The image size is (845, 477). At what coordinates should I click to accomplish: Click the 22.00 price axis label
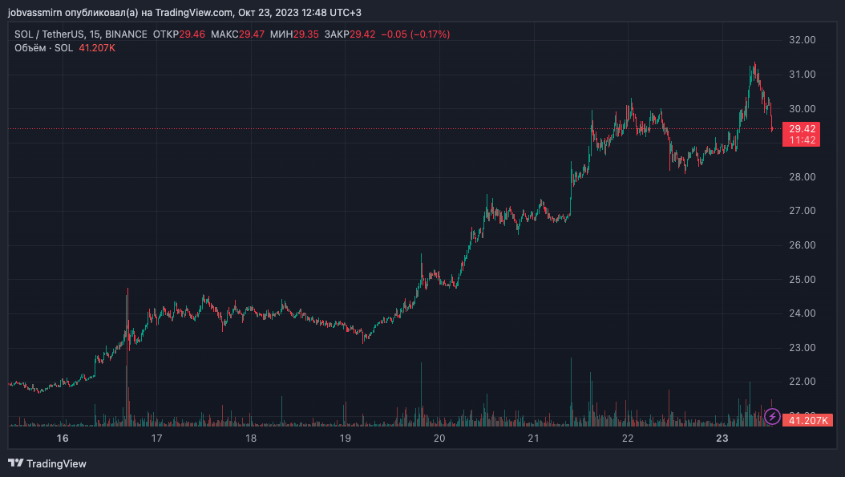point(803,382)
